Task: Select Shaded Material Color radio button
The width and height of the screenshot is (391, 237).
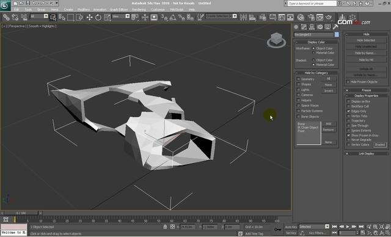Action: pyautogui.click(x=313, y=65)
